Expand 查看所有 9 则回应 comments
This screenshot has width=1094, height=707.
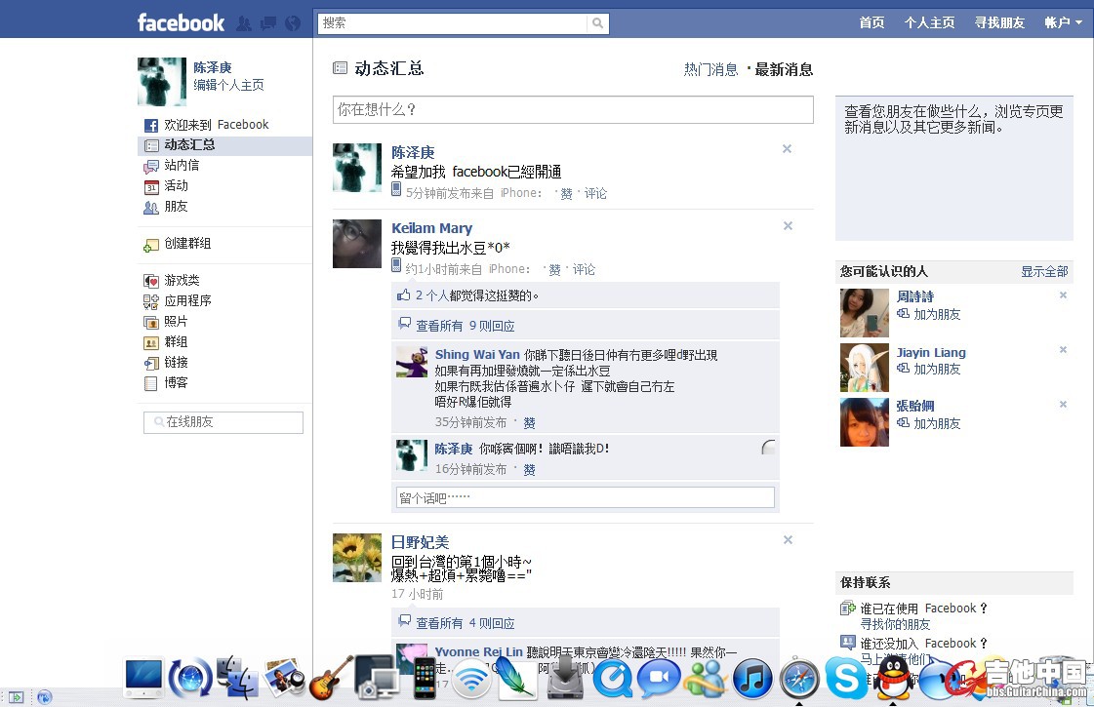[457, 326]
